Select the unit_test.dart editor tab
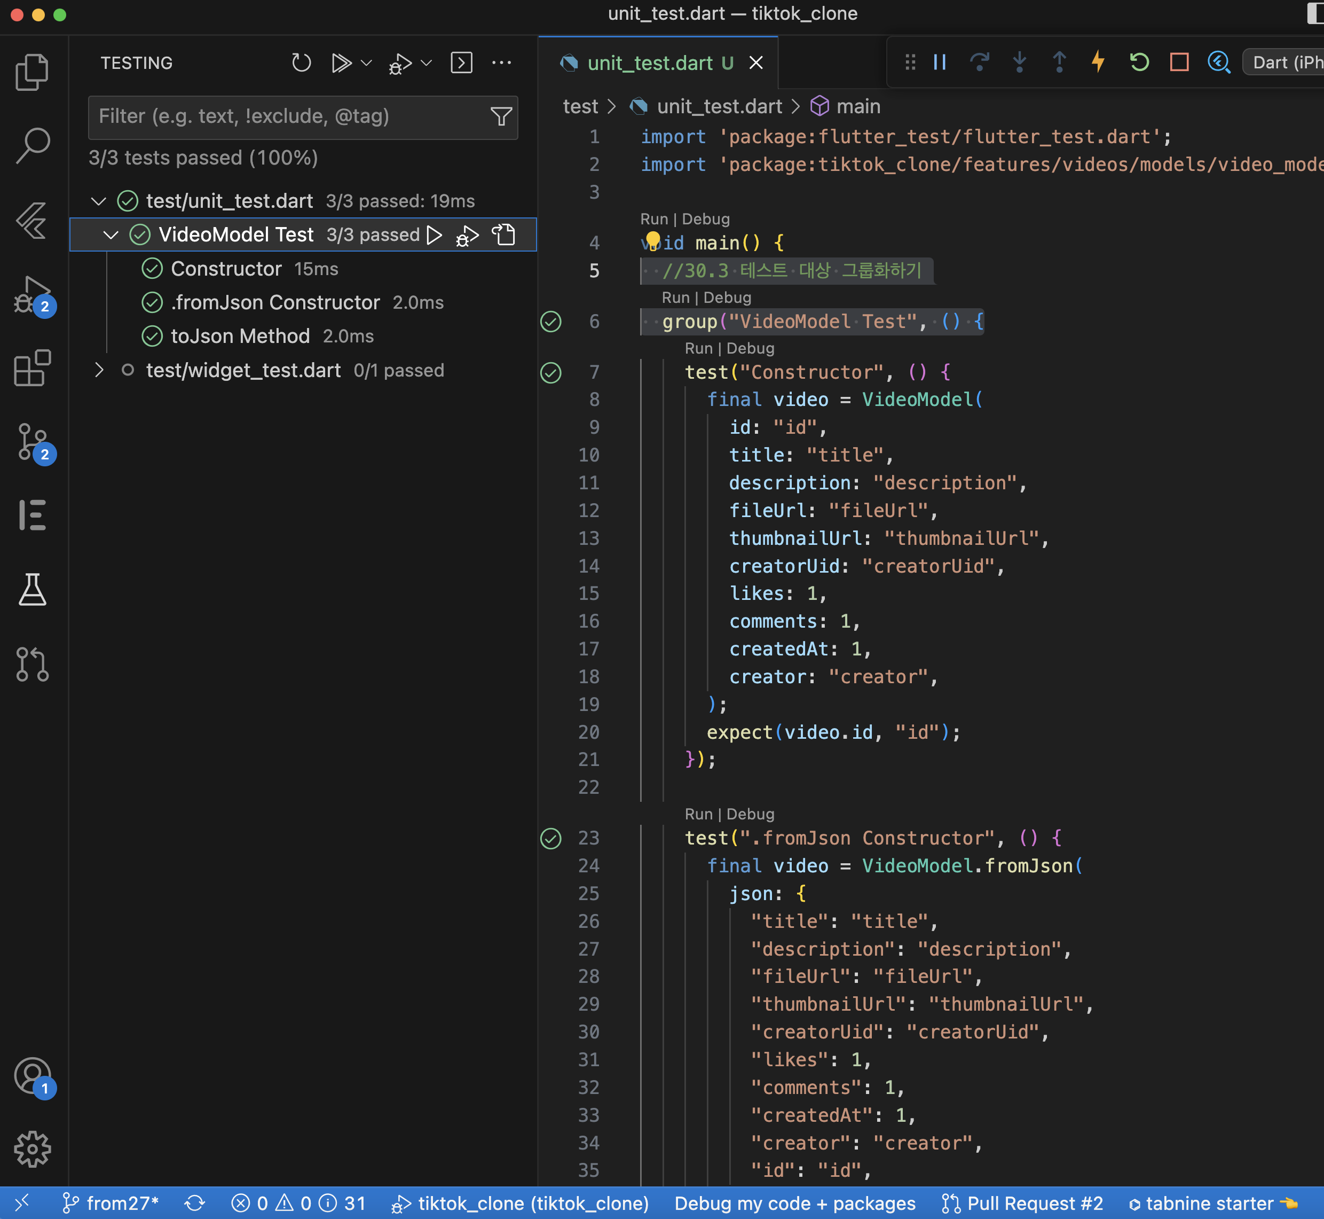Image resolution: width=1324 pixels, height=1219 pixels. 650,62
